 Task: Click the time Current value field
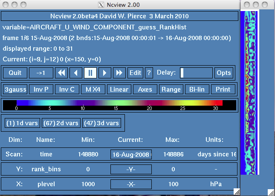131,154
